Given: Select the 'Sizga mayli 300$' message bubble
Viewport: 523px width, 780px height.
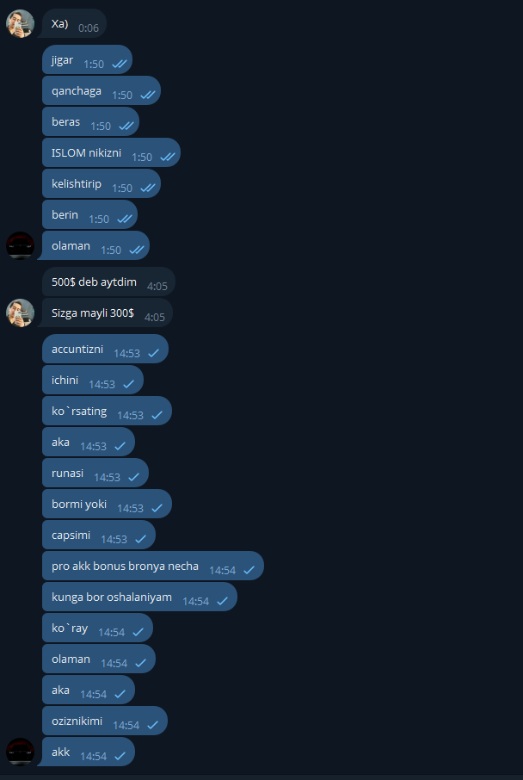Looking at the screenshot, I should pyautogui.click(x=105, y=313).
